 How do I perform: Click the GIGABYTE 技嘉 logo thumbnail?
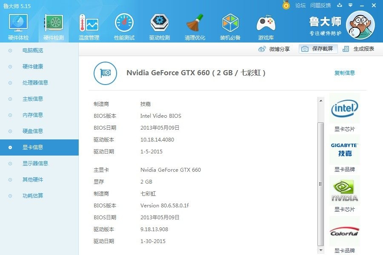(x=344, y=150)
